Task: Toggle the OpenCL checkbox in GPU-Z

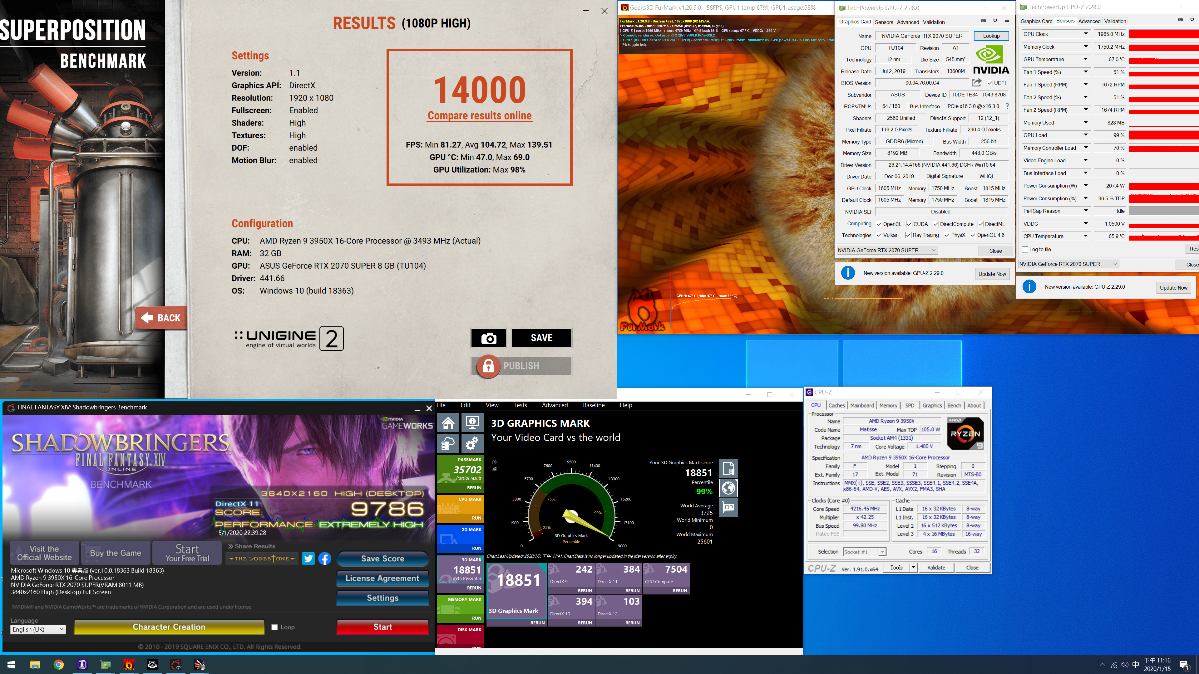Action: (x=879, y=224)
